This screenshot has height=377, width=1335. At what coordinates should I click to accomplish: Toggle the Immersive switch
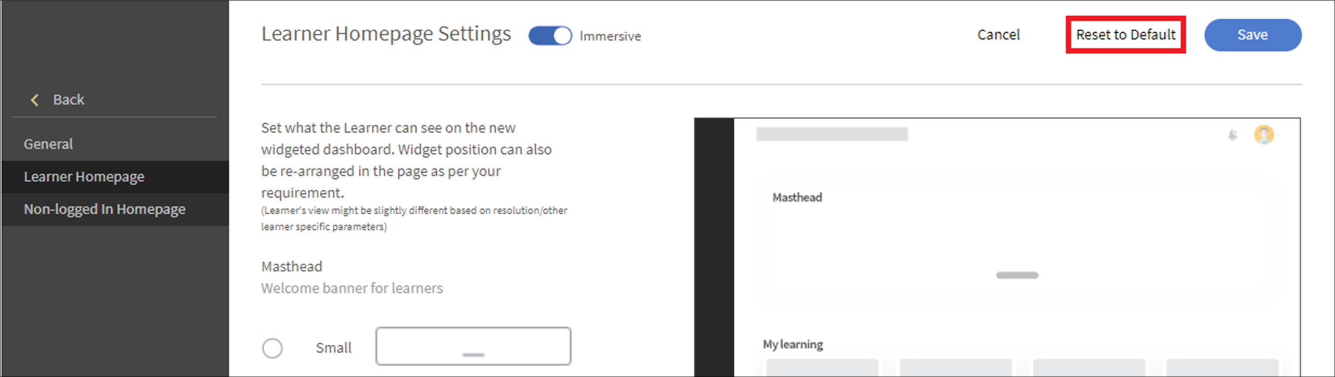click(x=550, y=36)
